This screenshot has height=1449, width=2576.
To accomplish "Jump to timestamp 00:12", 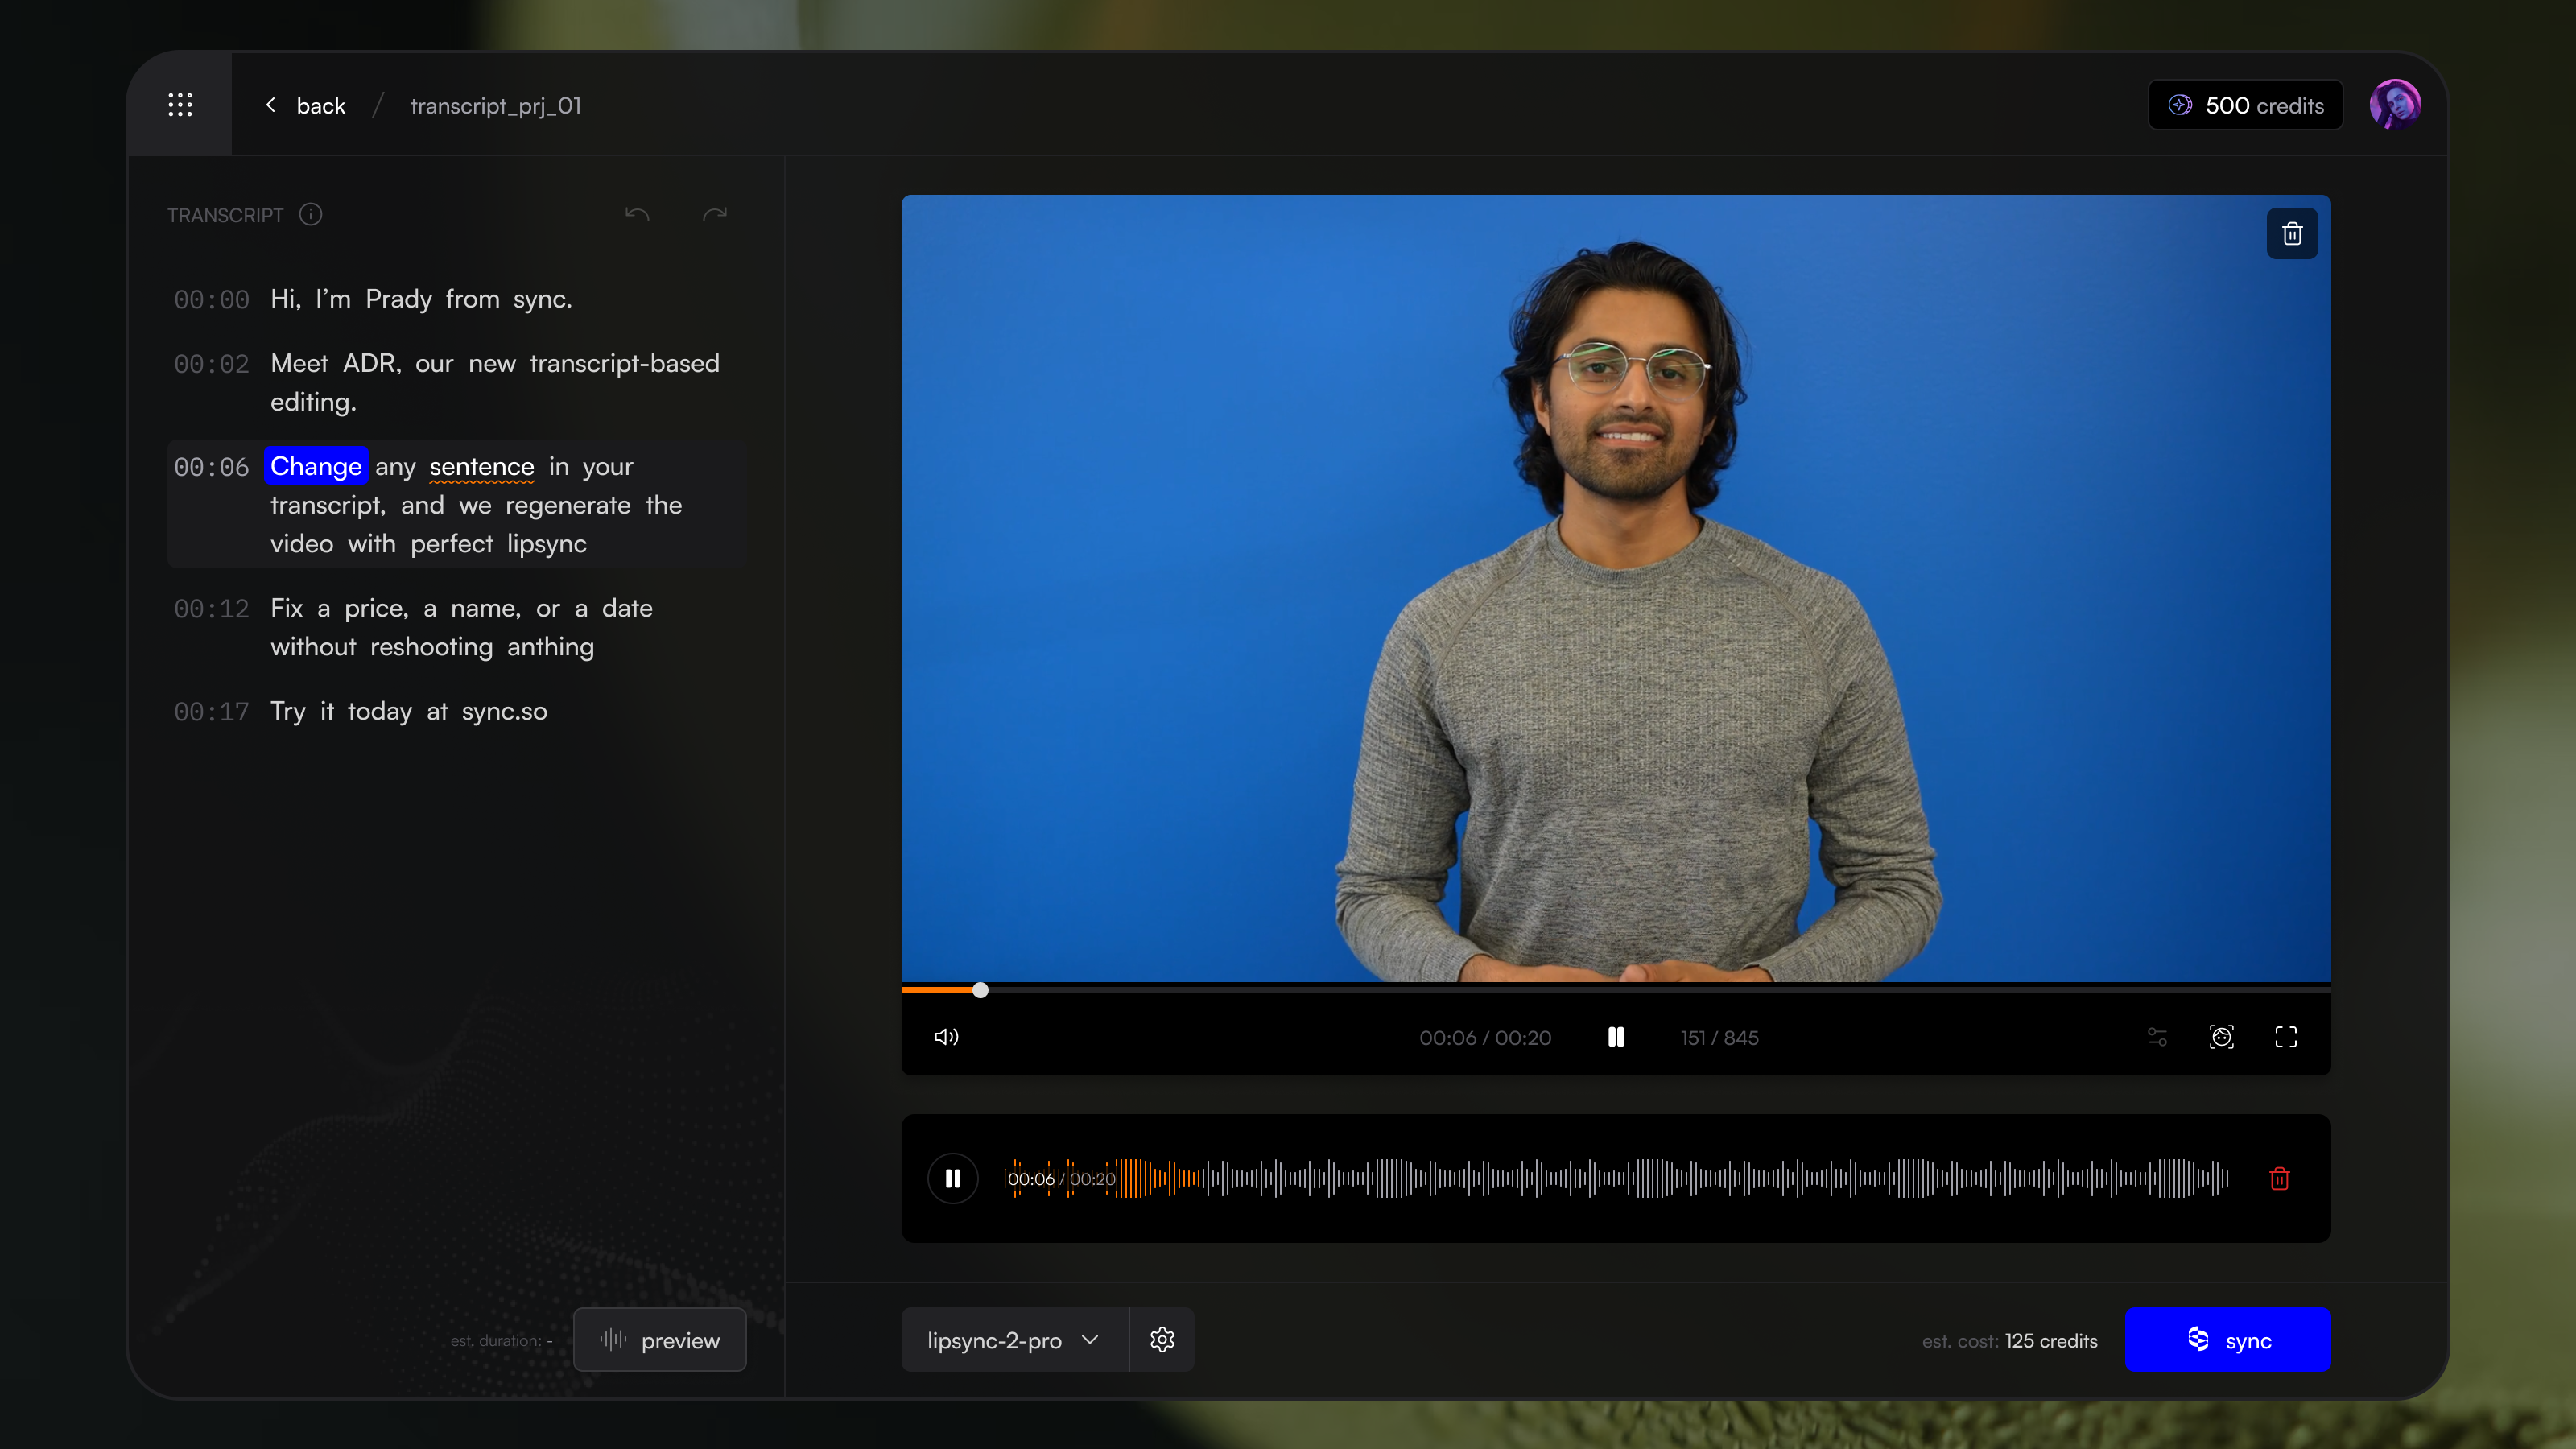I will (211, 609).
